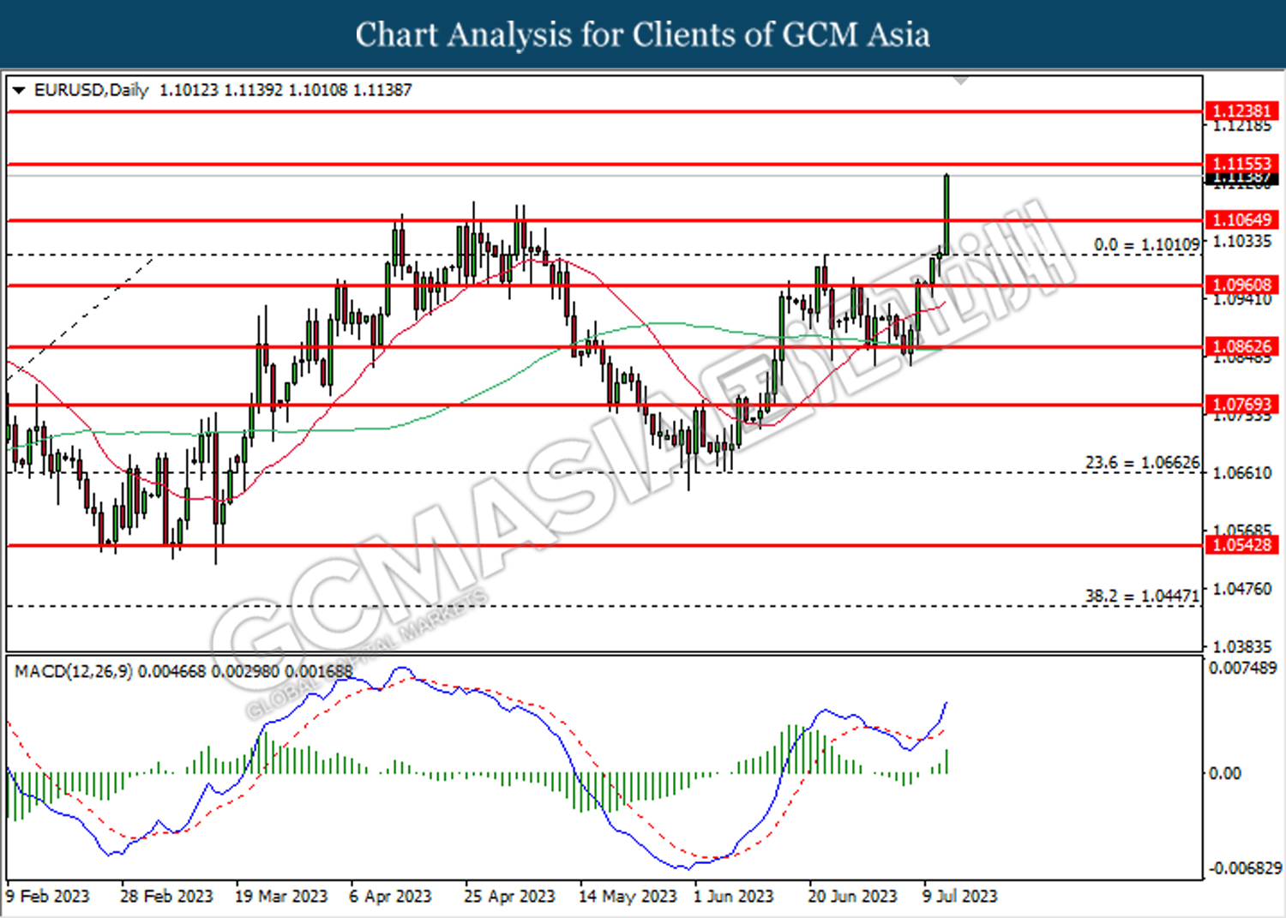Click the latest tall green candlestick
Image resolution: width=1286 pixels, height=918 pixels.
[946, 214]
